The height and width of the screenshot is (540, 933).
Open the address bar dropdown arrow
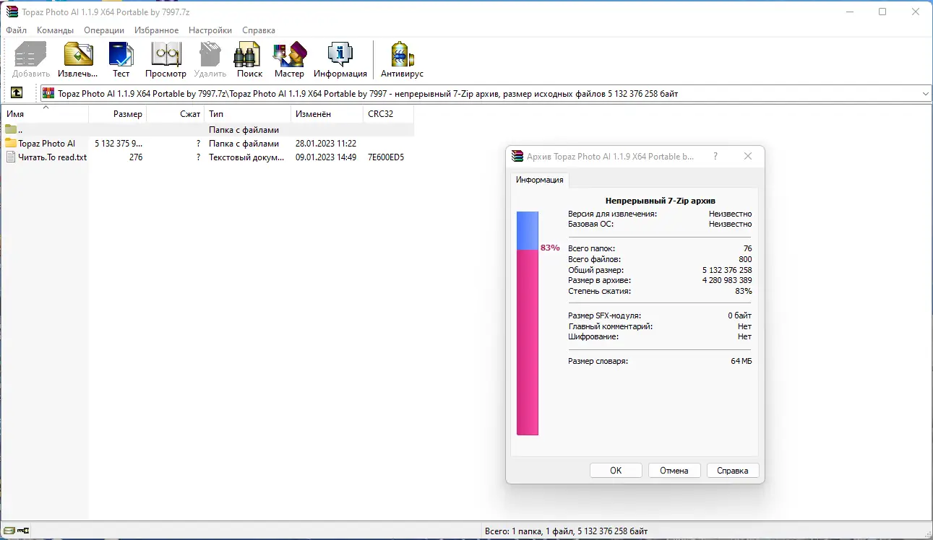[925, 92]
